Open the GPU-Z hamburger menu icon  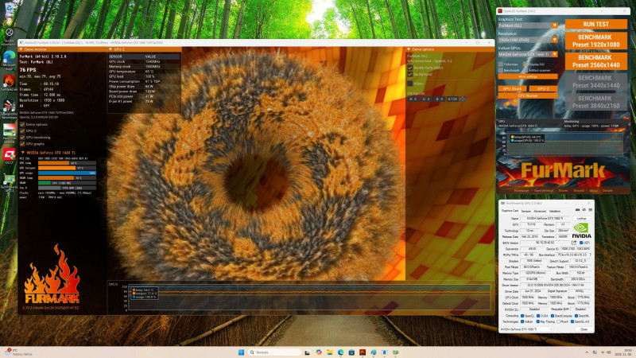coord(591,210)
